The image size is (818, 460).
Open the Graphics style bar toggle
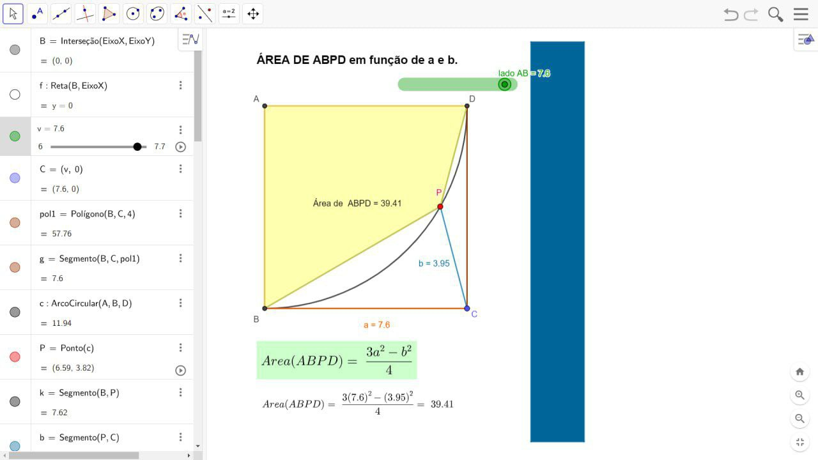pos(806,40)
